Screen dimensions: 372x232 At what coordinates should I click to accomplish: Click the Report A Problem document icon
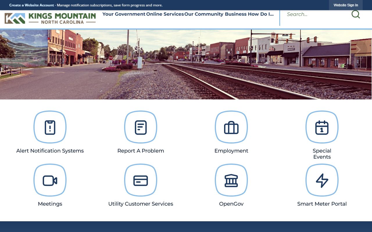(141, 127)
